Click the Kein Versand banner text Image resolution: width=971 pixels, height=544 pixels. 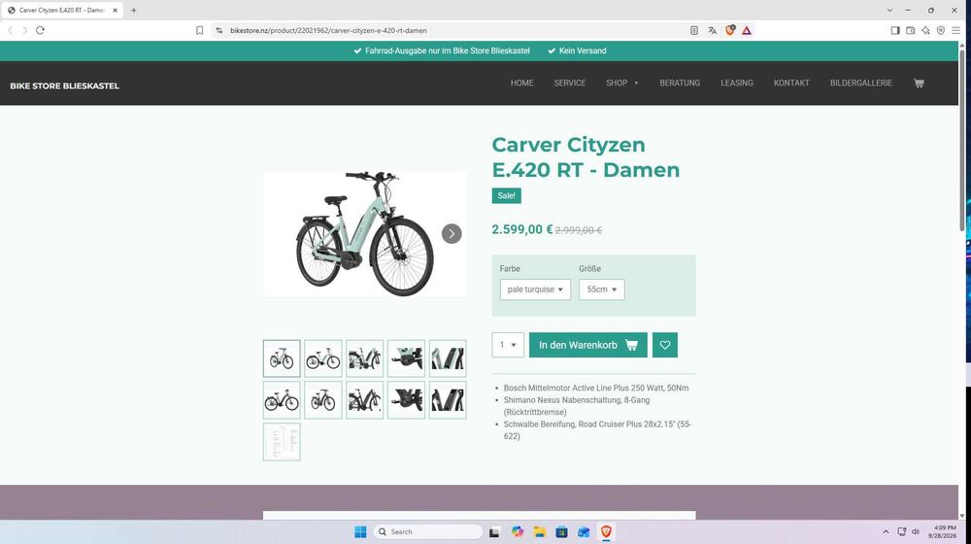coord(583,51)
